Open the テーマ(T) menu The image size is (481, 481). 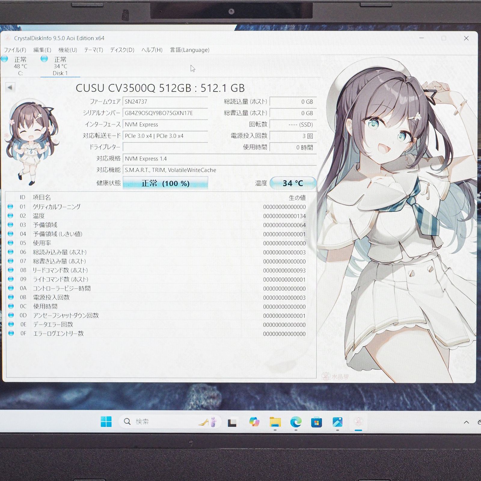coord(93,50)
